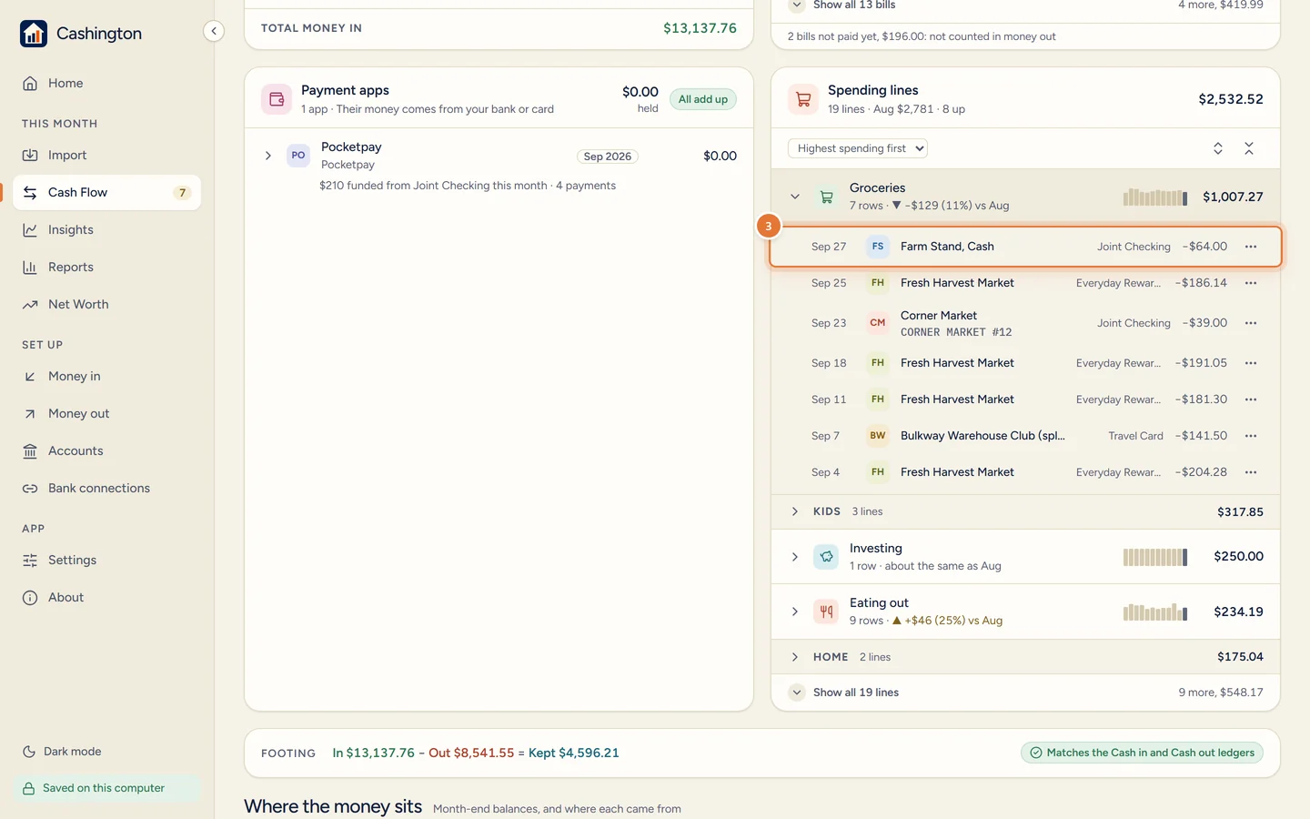Click the FS avatar of Farm Stand
This screenshot has height=819, width=1310.
click(878, 247)
